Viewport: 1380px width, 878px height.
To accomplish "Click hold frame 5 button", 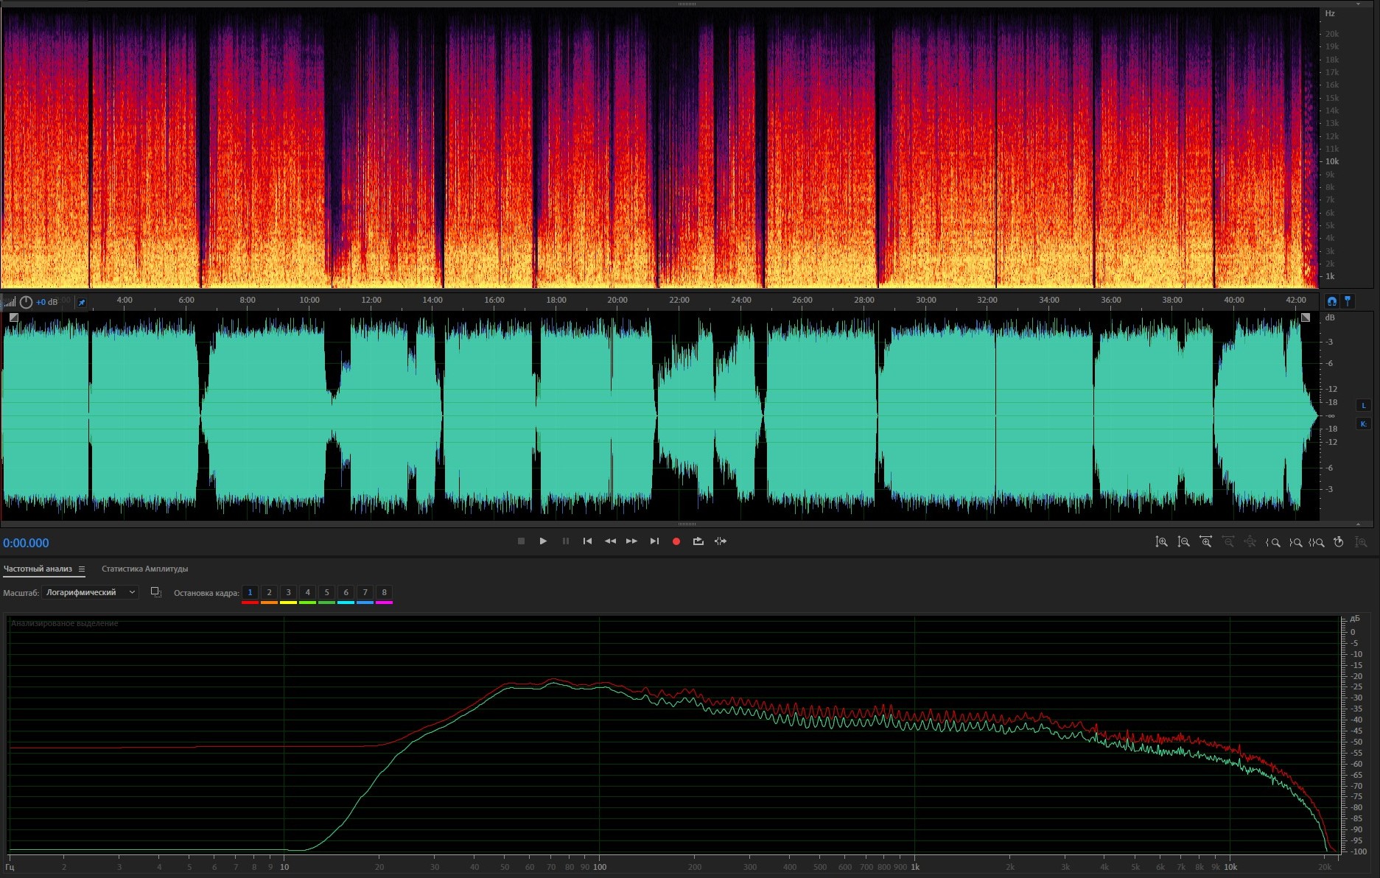I will click(x=326, y=592).
